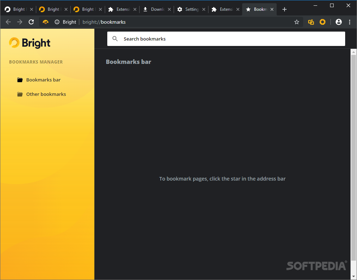
Task: Close the Settings tab
Action: (203, 9)
